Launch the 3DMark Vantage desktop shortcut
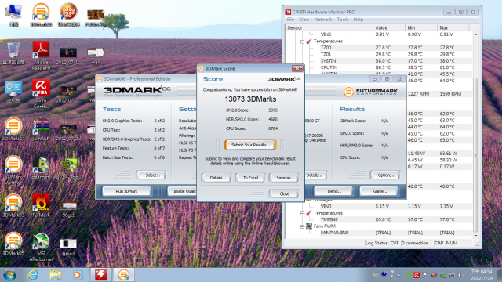 13,170
